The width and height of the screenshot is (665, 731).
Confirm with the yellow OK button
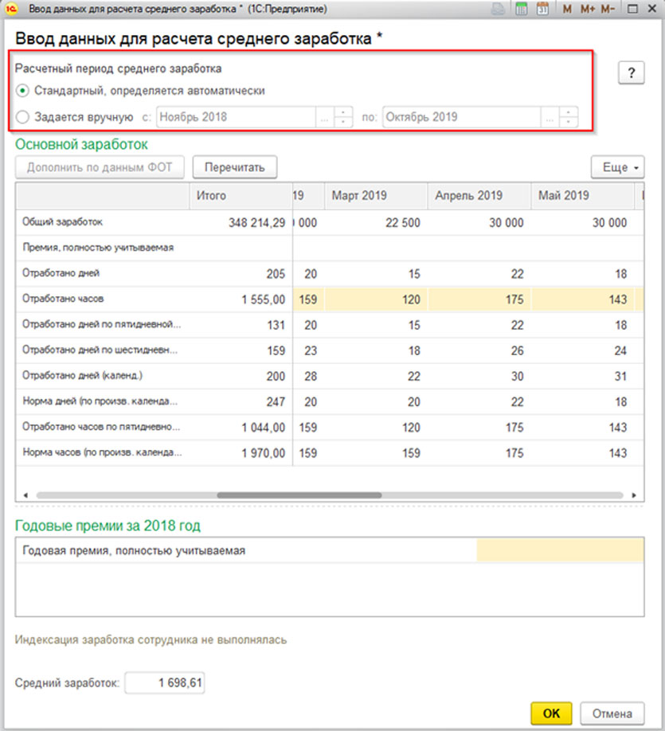pyautogui.click(x=551, y=713)
